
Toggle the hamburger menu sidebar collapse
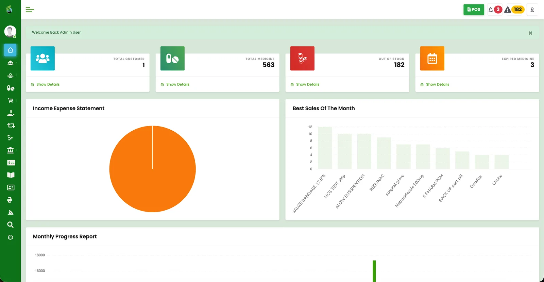click(x=30, y=10)
